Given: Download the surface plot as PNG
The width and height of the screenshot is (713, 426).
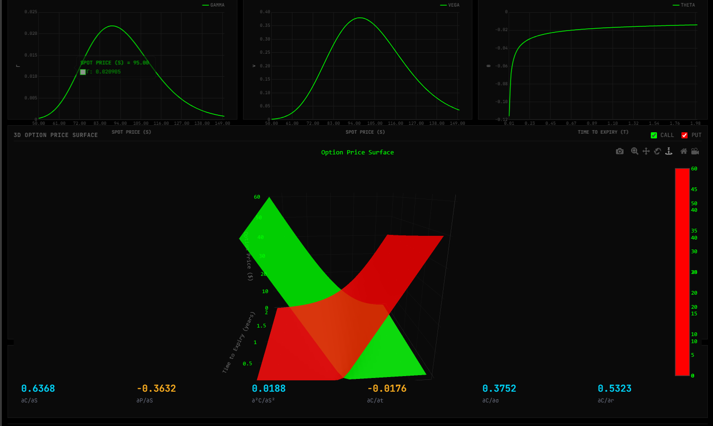Looking at the screenshot, I should [x=620, y=151].
